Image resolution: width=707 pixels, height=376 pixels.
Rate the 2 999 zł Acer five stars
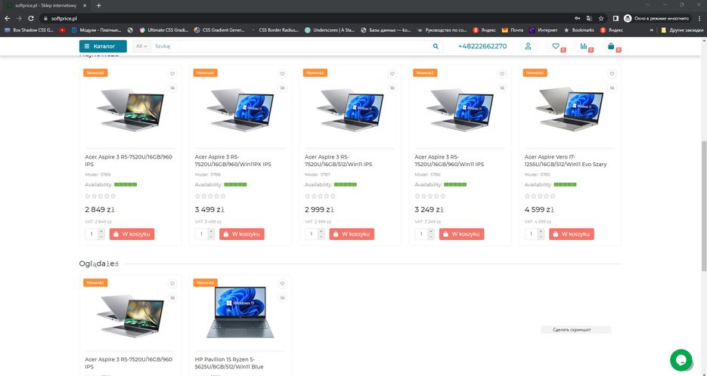pyautogui.click(x=333, y=196)
